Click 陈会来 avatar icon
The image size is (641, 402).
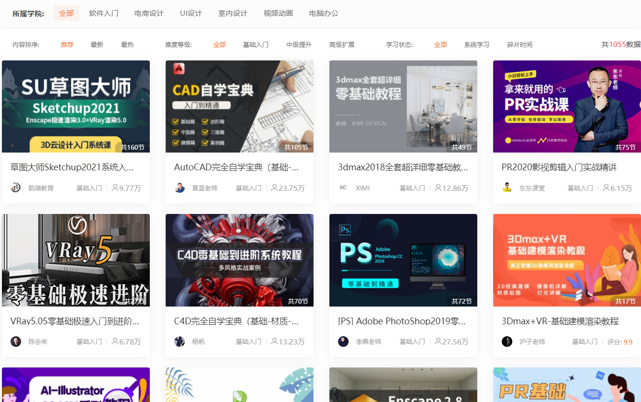[x=16, y=342]
